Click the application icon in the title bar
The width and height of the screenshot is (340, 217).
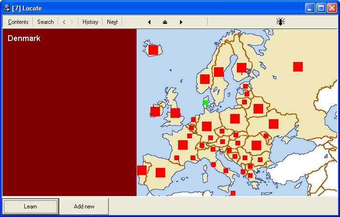pos(7,8)
